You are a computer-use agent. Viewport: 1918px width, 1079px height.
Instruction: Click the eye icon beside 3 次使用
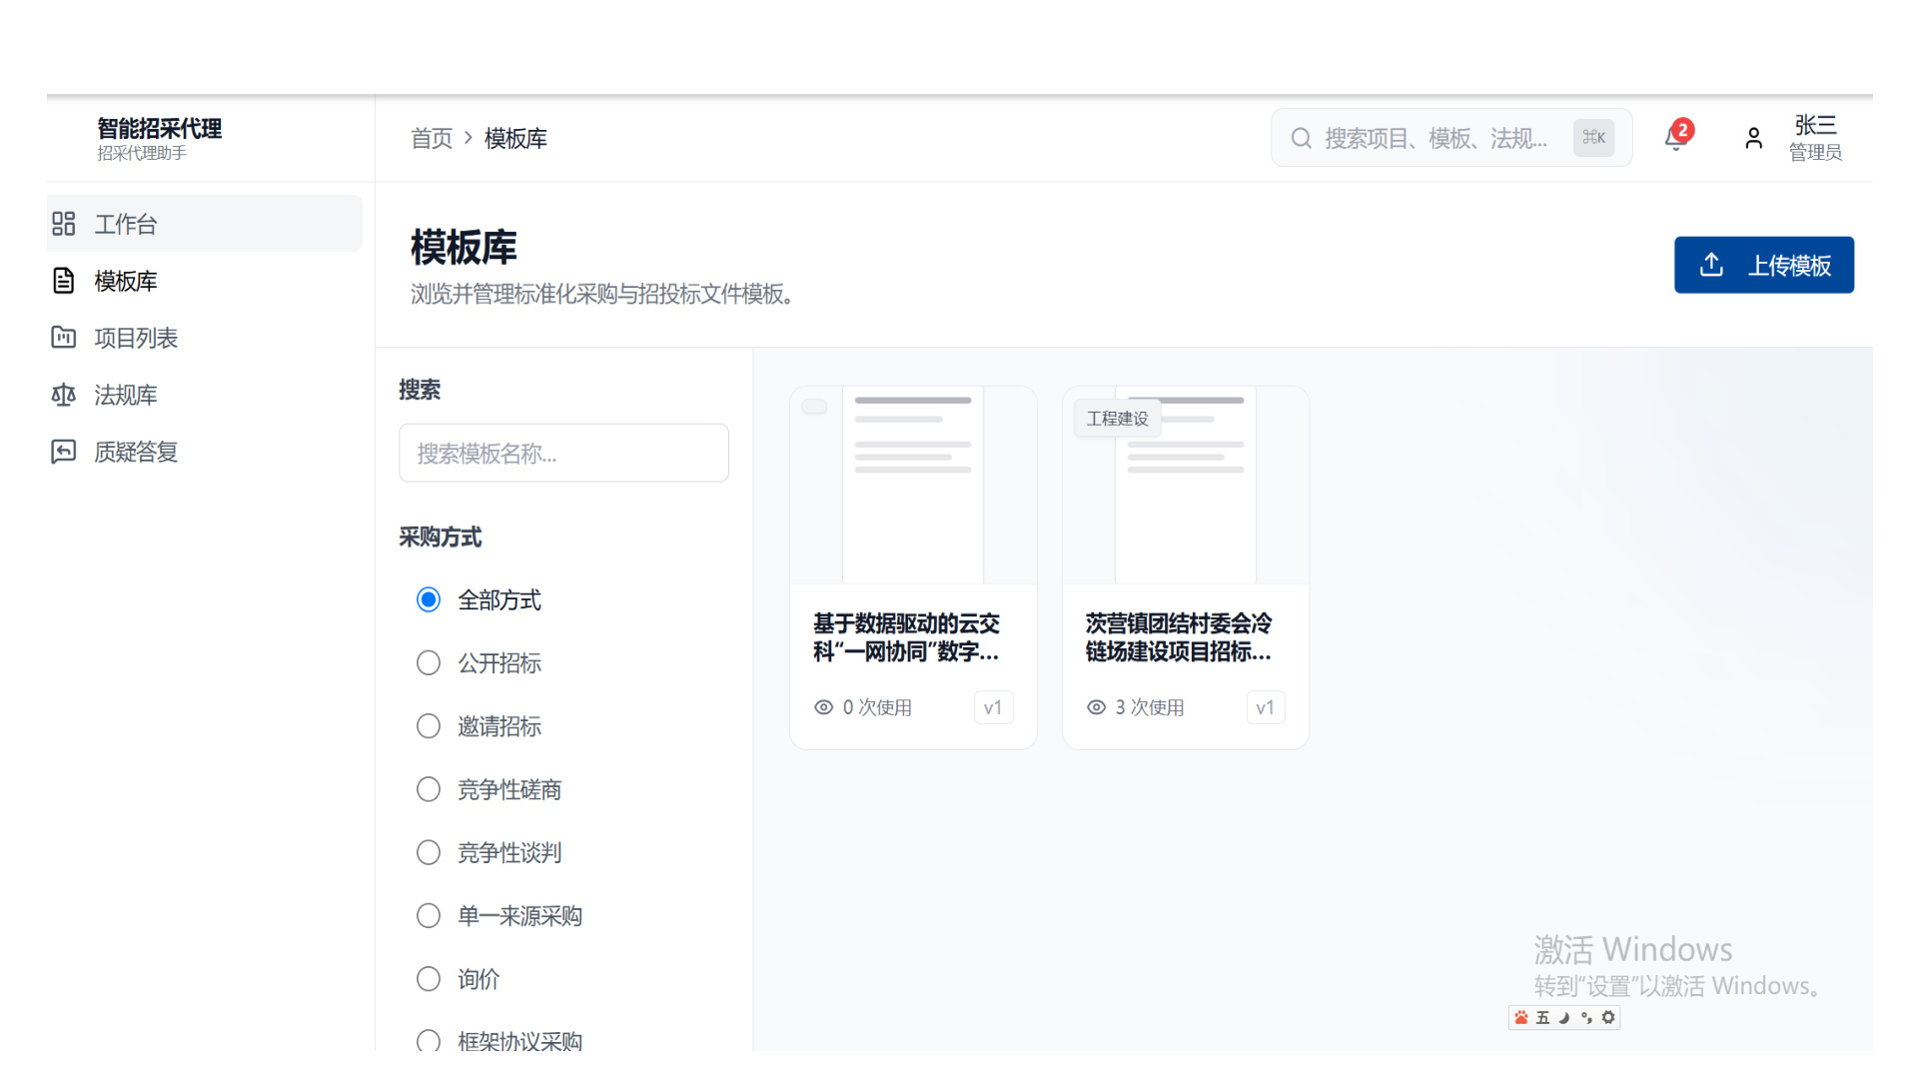pyautogui.click(x=1096, y=707)
